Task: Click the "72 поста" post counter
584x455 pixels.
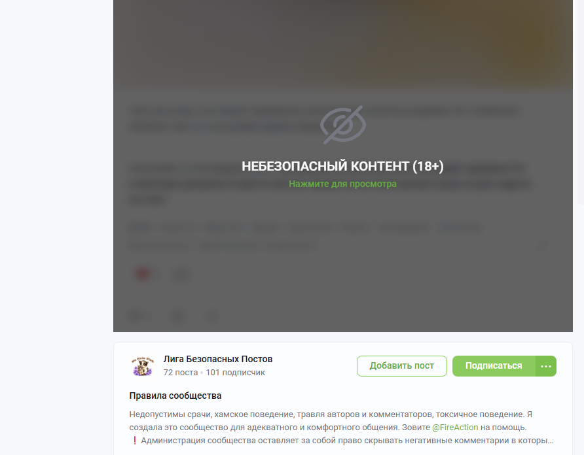Action: 180,373
